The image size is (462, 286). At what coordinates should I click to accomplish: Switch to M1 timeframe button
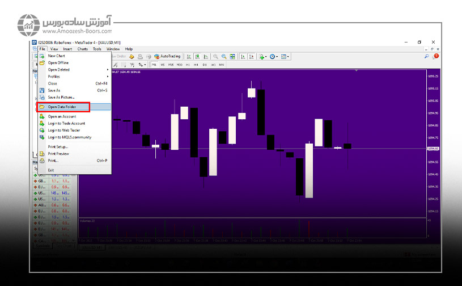coord(154,65)
